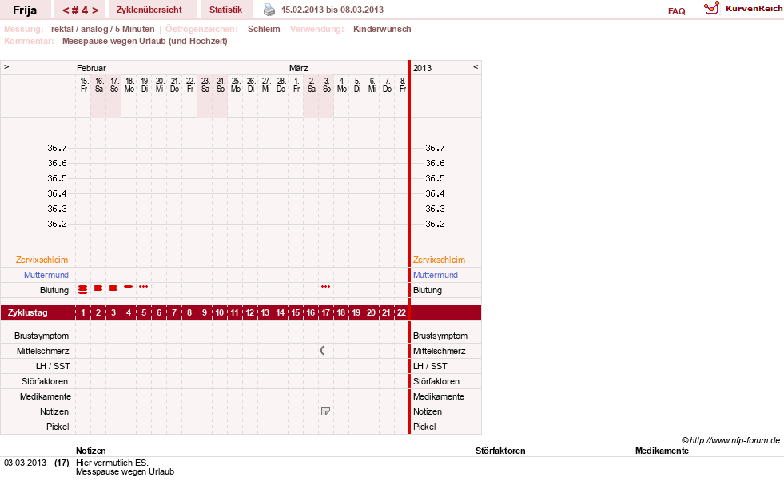Click right Muttermund label
The width and height of the screenshot is (784, 493).
point(436,275)
